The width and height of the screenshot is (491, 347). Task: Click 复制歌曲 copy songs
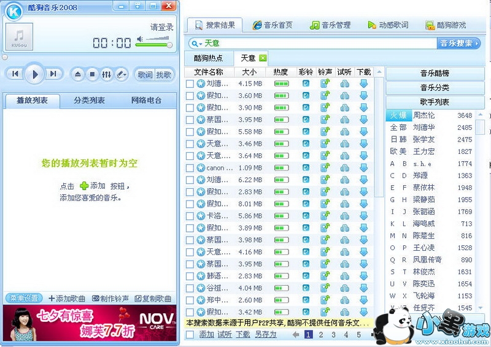(x=153, y=299)
